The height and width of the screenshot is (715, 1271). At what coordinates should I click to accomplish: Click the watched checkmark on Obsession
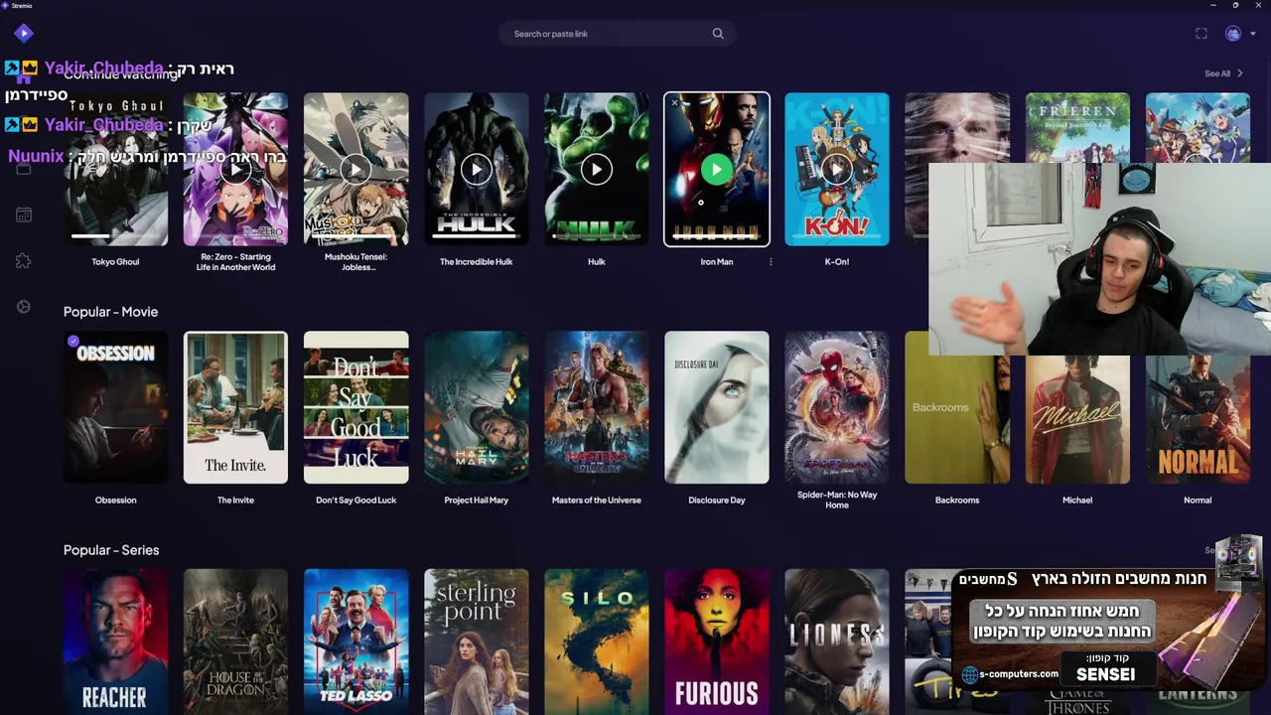[x=73, y=342]
